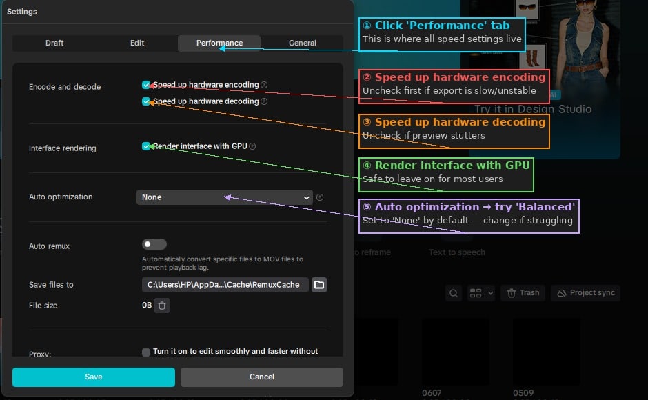Cancel the settings dialog
648x400 pixels.
point(261,377)
